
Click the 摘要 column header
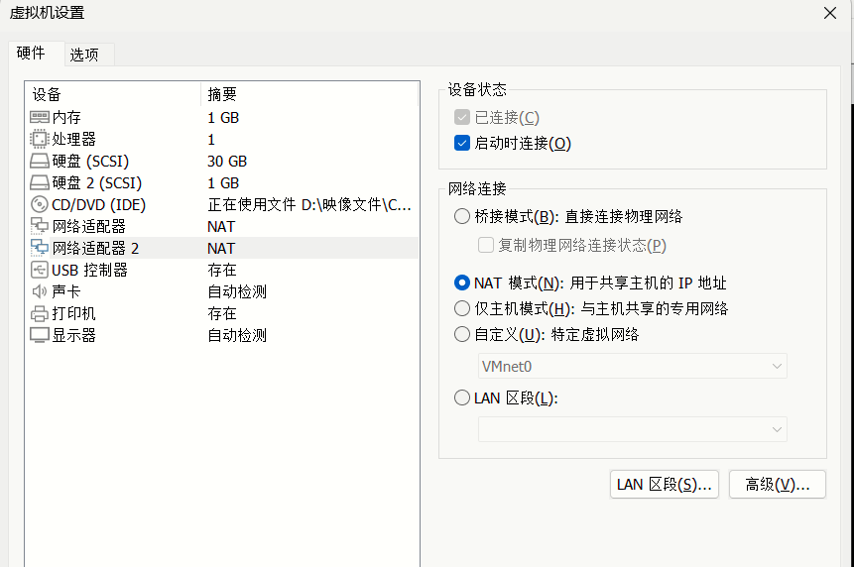pyautogui.click(x=309, y=95)
